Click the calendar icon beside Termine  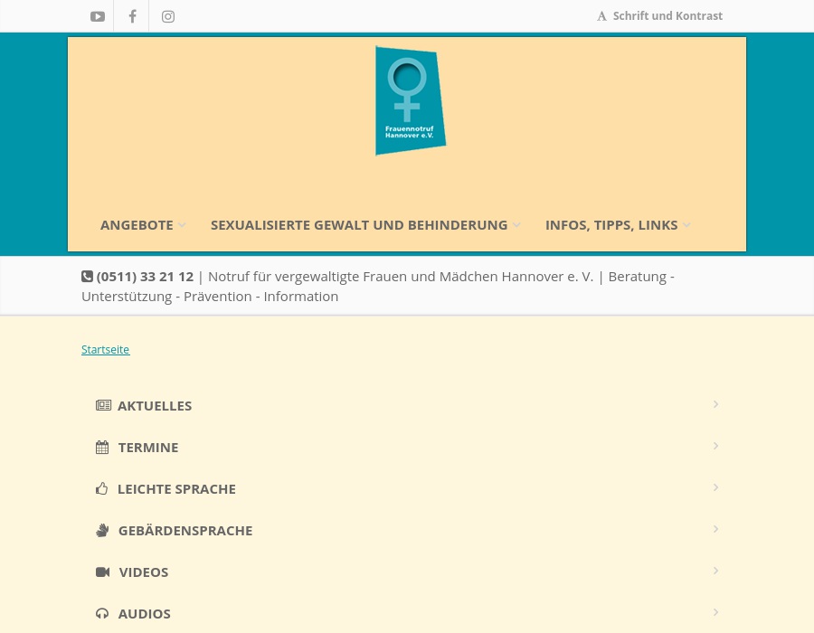(x=102, y=448)
